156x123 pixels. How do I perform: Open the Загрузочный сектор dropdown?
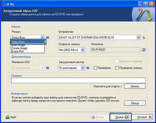point(83,68)
